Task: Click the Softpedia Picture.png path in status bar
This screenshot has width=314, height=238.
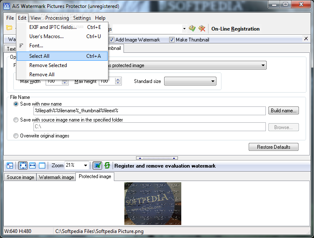Action: pos(99,231)
